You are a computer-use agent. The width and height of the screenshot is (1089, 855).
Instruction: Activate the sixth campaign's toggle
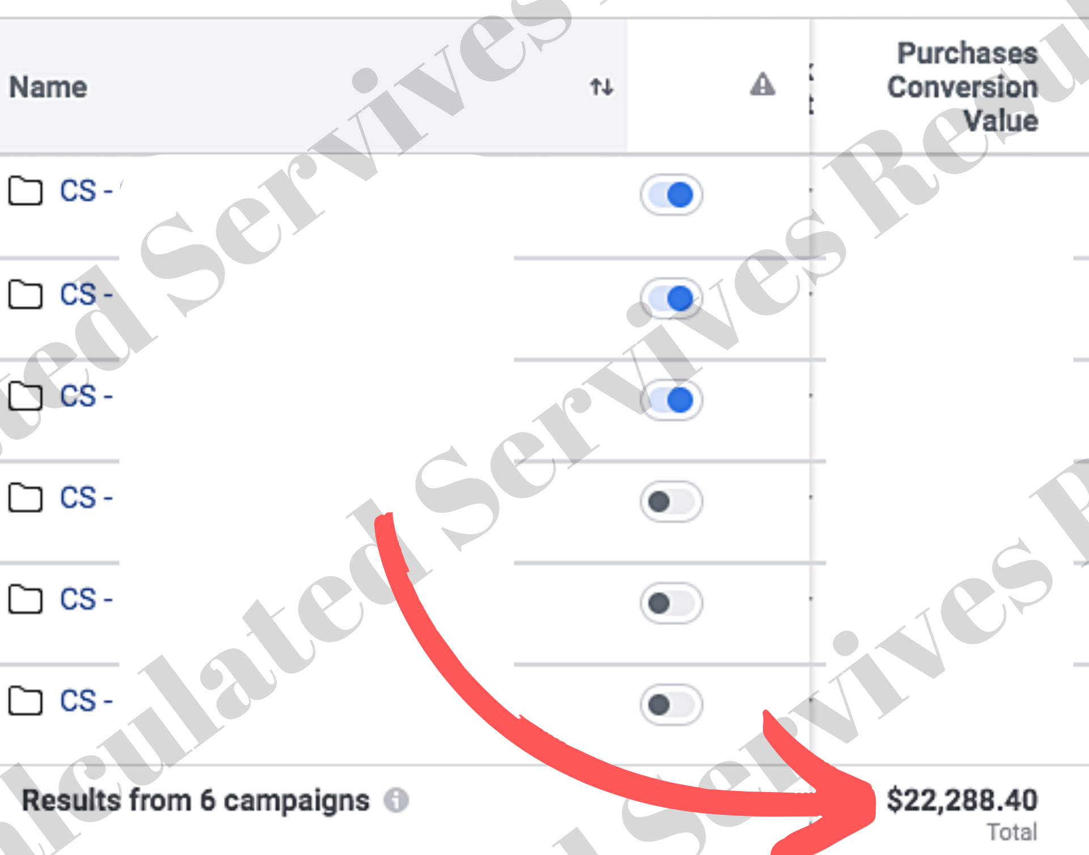671,705
